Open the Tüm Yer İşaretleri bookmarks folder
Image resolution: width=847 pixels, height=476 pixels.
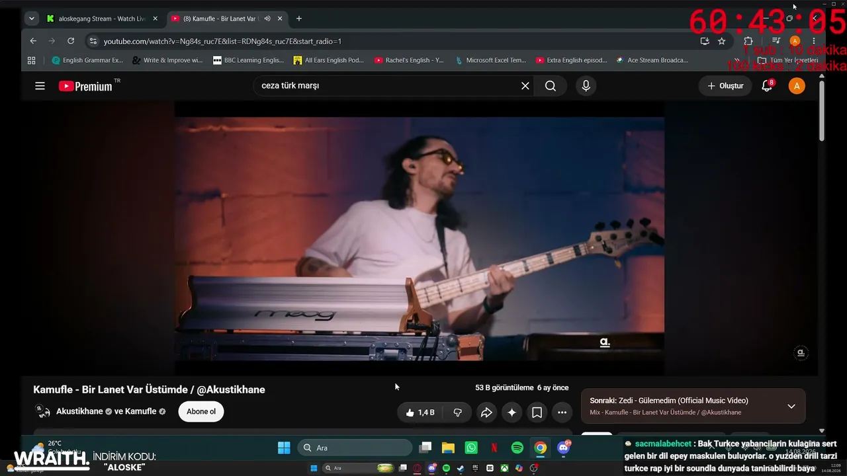[x=789, y=60]
